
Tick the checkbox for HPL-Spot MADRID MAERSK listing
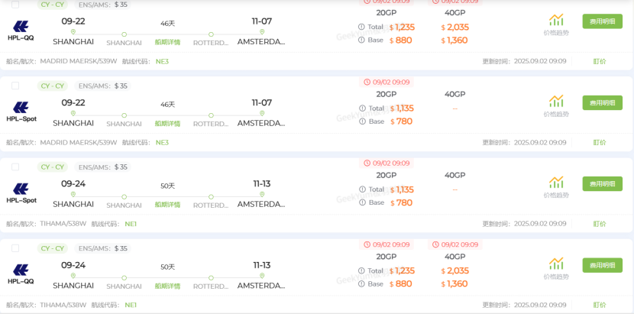pos(16,86)
